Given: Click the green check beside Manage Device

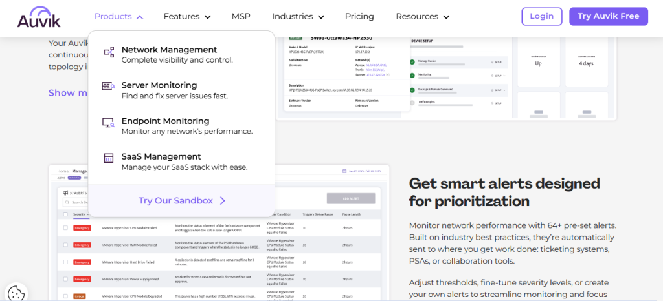Looking at the screenshot, I should click(x=412, y=62).
